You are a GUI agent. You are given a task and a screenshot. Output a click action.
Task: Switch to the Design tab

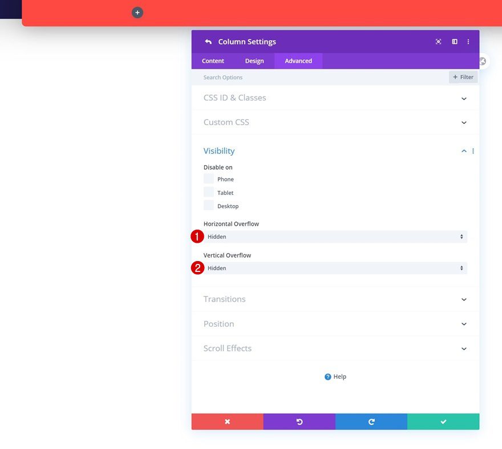pos(254,61)
